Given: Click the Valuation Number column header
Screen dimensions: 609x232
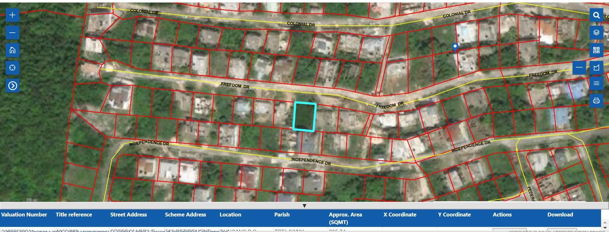Looking at the screenshot, I should click(24, 215).
